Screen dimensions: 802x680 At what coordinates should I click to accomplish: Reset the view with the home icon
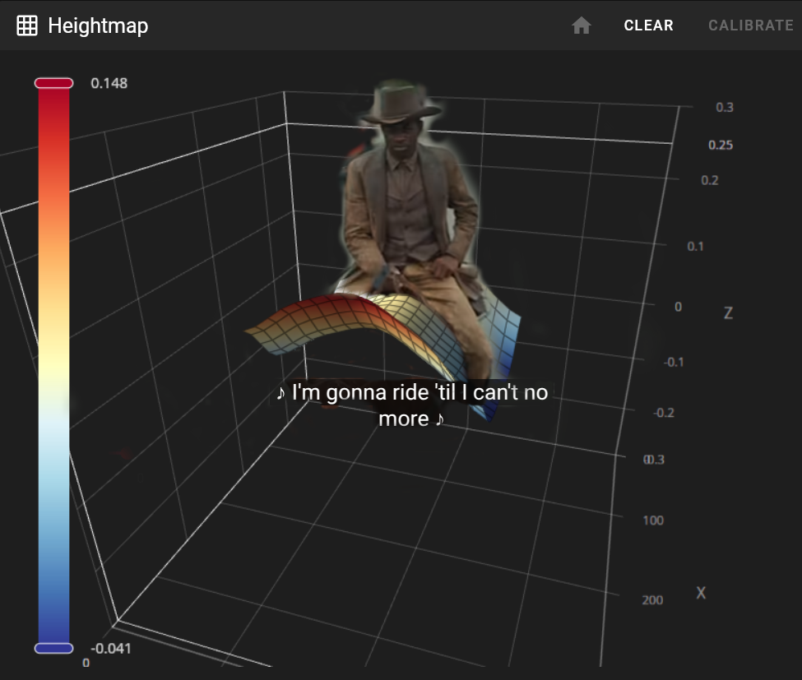click(x=581, y=25)
